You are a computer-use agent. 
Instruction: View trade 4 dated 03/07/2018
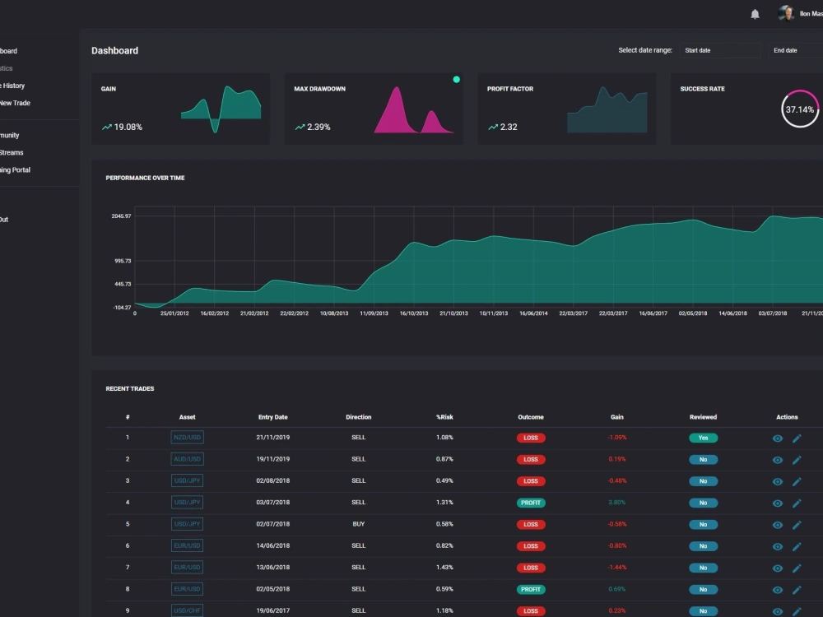778,503
